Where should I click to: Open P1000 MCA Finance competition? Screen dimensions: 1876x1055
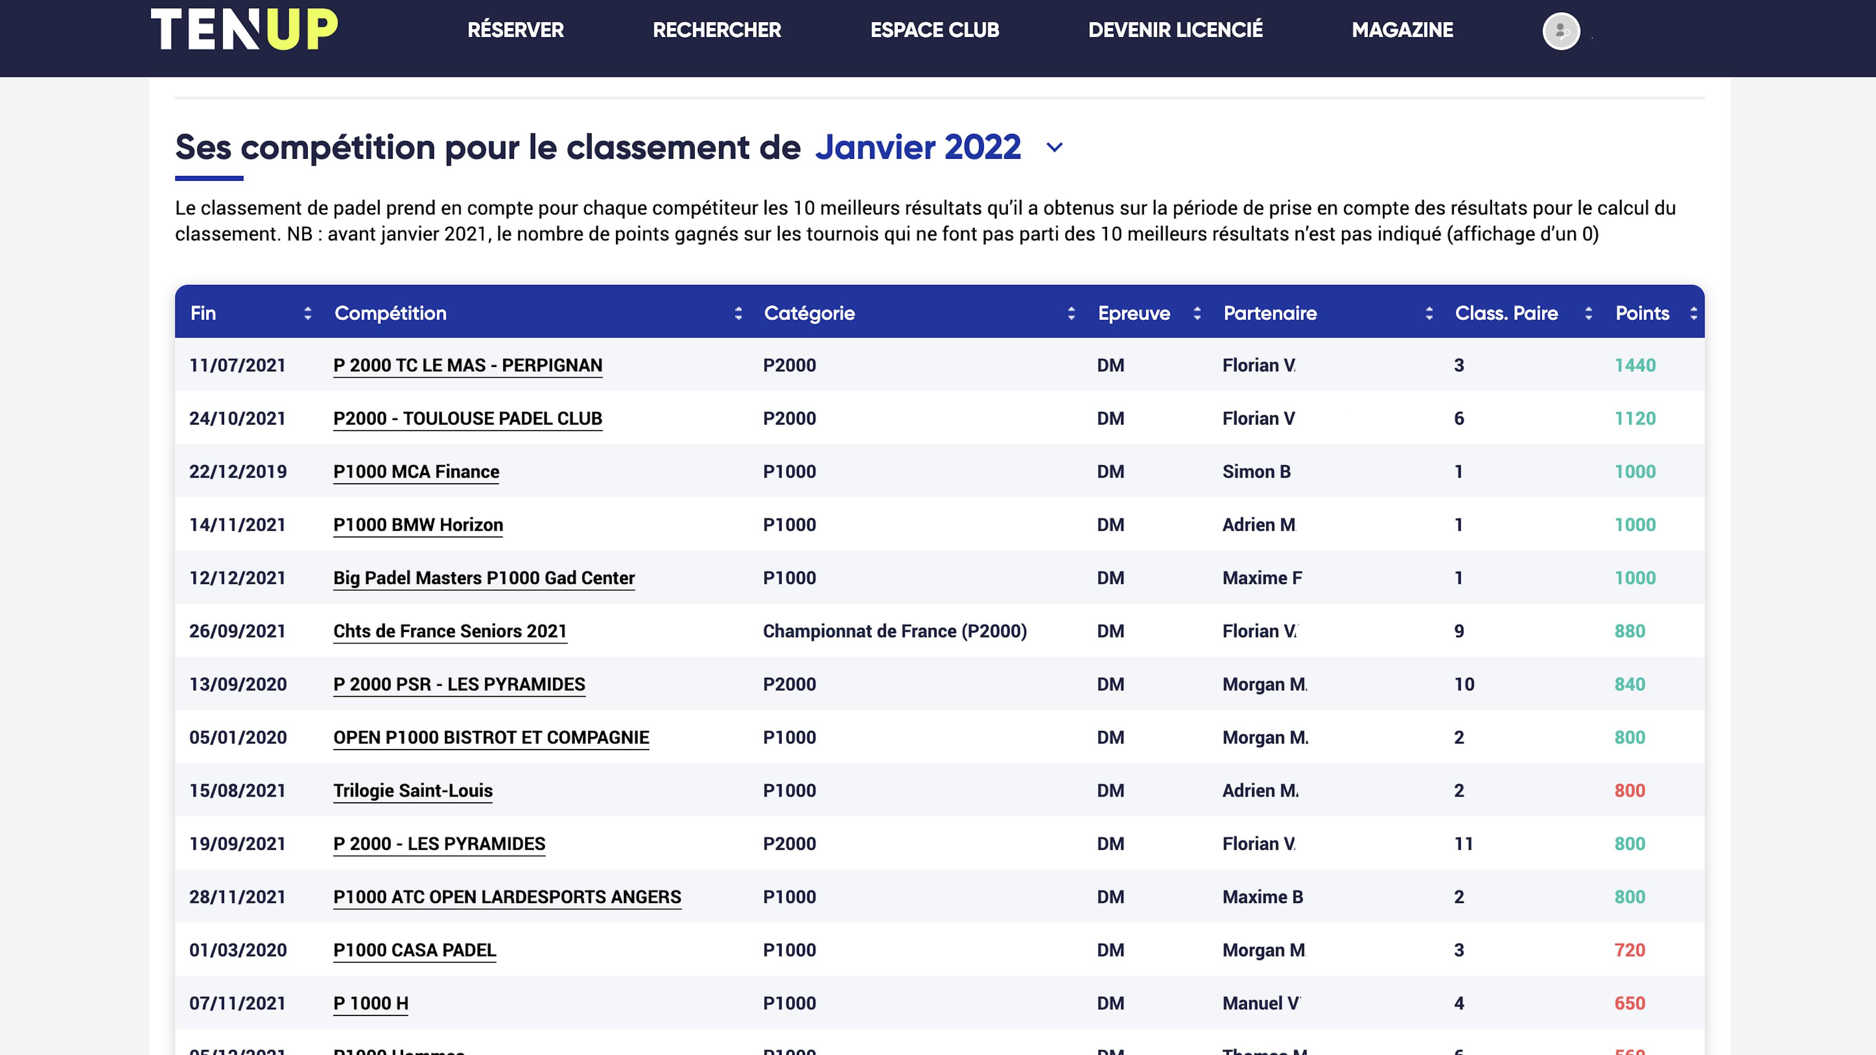(416, 472)
